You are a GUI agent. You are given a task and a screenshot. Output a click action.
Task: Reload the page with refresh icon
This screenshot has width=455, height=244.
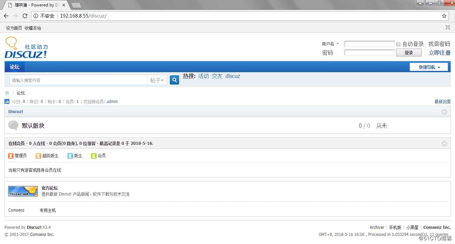[25, 16]
